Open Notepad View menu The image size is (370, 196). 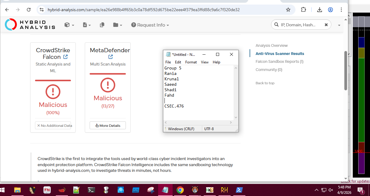tap(205, 62)
